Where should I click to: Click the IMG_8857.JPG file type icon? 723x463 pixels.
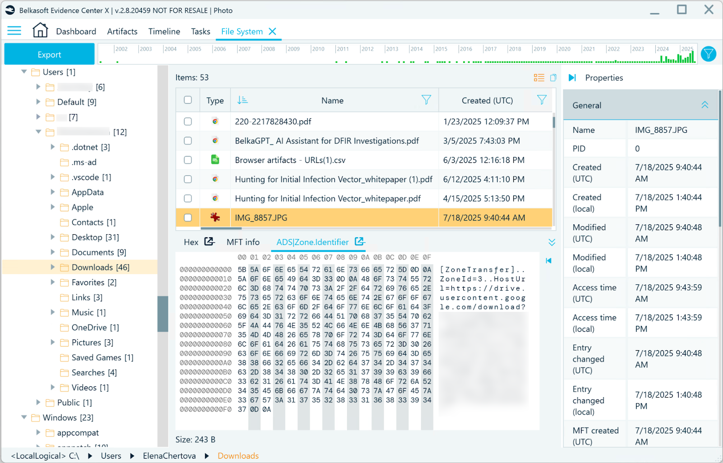click(215, 217)
